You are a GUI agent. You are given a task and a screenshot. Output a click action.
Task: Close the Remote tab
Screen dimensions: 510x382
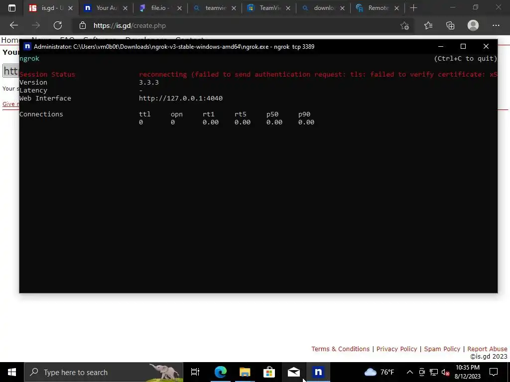coord(396,8)
